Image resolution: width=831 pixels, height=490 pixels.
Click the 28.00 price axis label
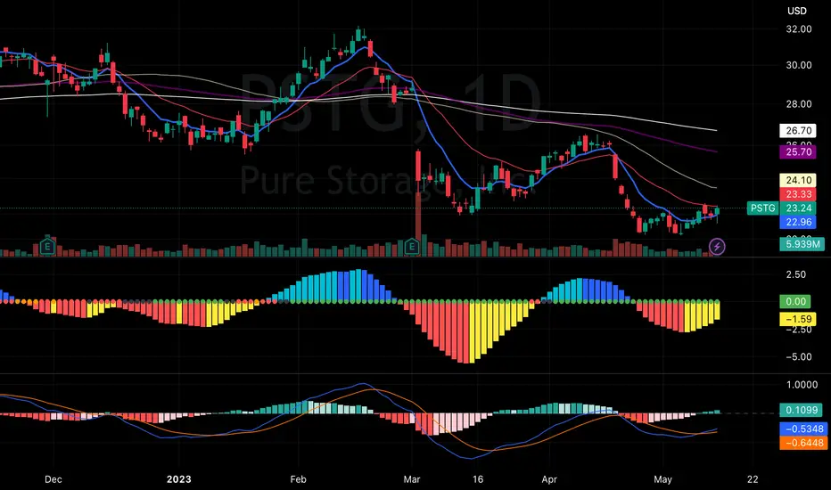click(x=799, y=104)
